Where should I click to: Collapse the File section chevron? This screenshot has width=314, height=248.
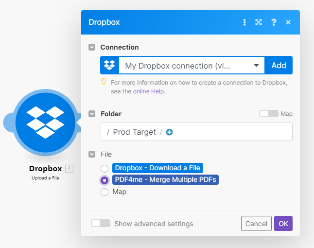(92, 154)
